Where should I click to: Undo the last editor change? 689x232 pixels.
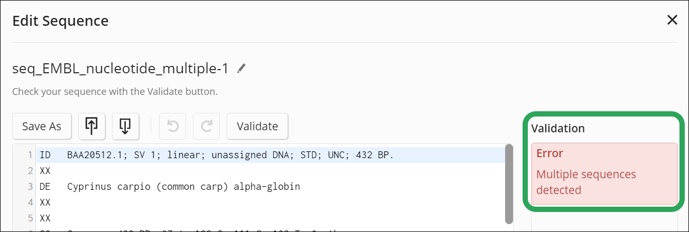[x=172, y=126]
